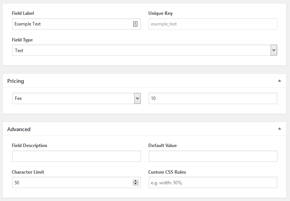This screenshot has height=201, width=290.
Task: Click the Character Limit field showing 50
Action: (x=76, y=182)
